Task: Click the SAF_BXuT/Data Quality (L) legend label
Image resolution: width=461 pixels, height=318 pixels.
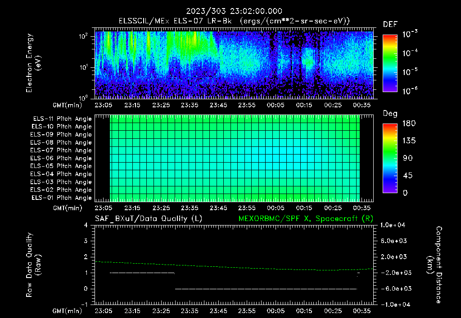Action: point(149,219)
